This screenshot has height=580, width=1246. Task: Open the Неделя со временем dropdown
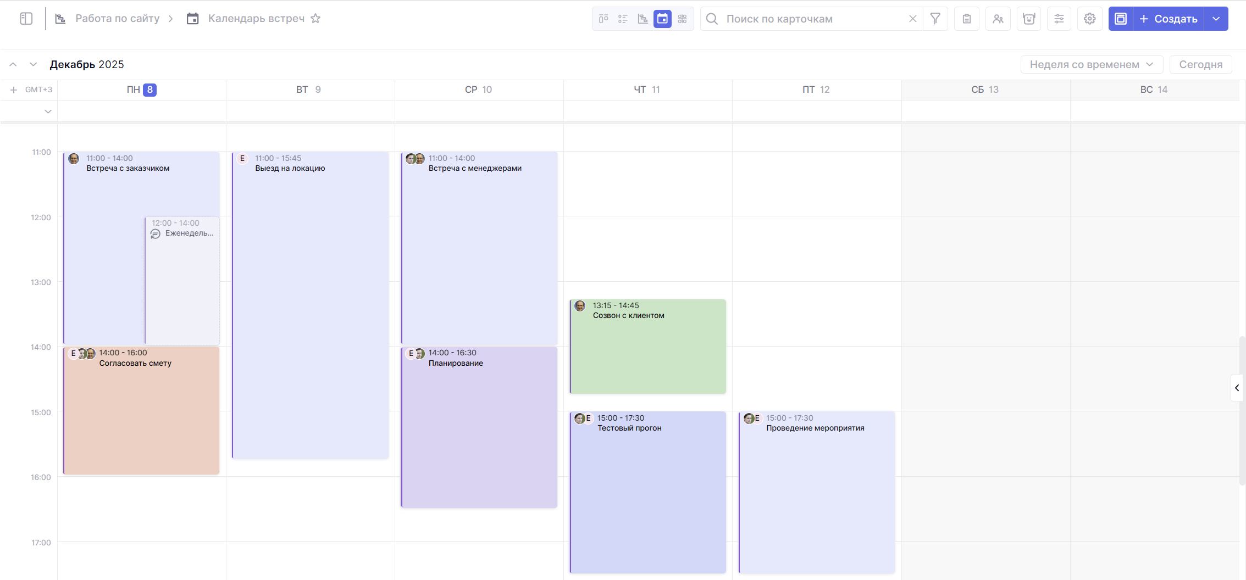1091,64
